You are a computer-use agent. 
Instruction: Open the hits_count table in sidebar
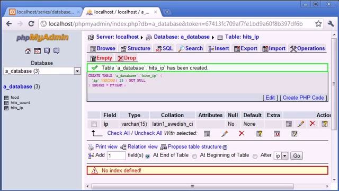[20, 102]
